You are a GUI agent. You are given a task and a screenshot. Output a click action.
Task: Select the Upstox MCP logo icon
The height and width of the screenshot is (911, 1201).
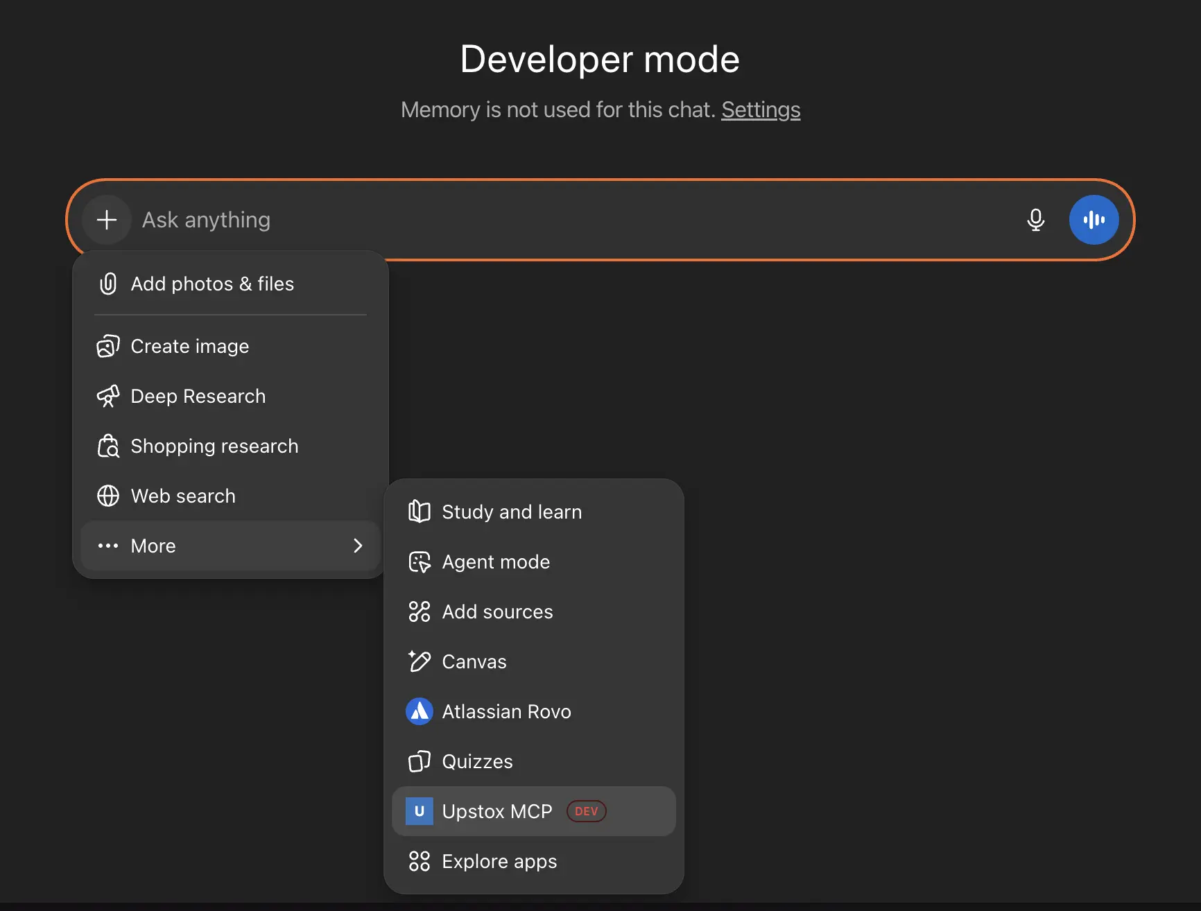click(419, 811)
